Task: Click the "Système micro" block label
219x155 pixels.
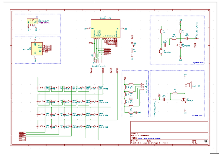Action: click(198, 62)
